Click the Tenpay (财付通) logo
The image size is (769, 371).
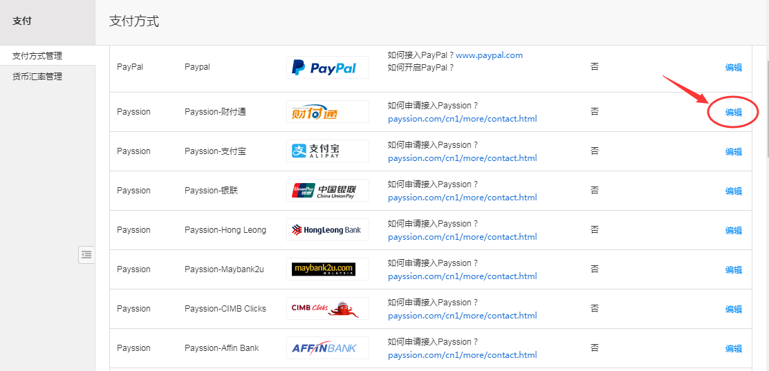(x=327, y=112)
